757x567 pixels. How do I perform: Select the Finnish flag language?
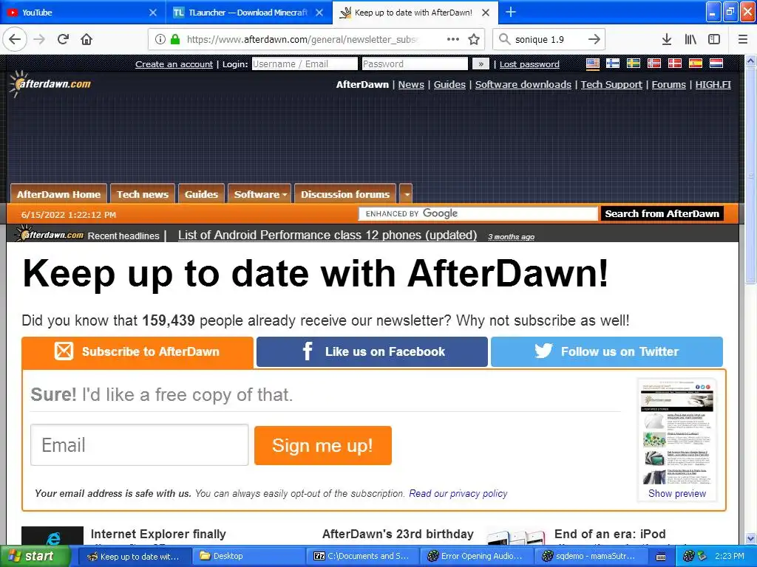(x=613, y=63)
